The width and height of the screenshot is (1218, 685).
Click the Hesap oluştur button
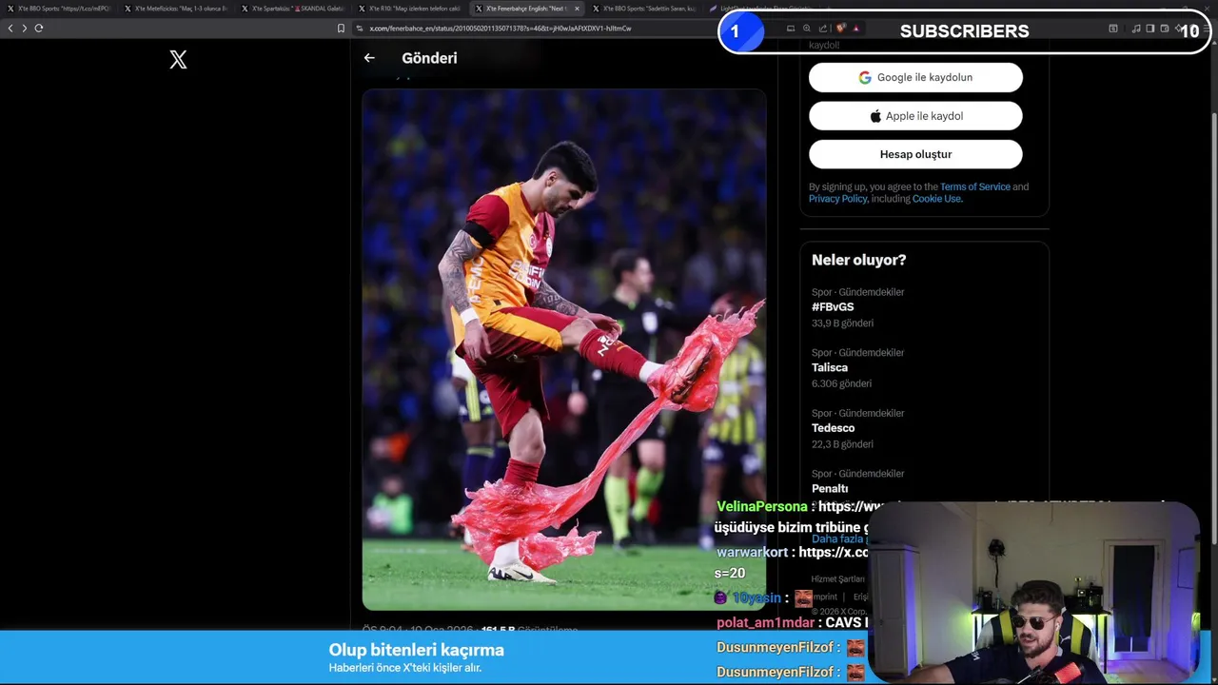point(915,154)
